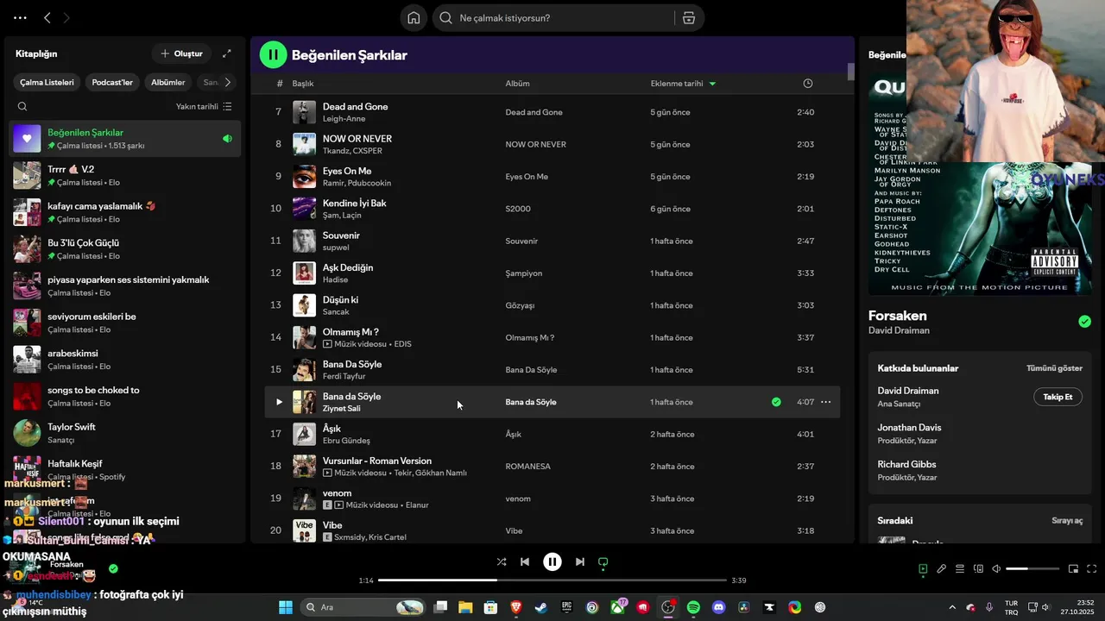The height and width of the screenshot is (621, 1105).
Task: Open the Browse icon in search bar
Action: [x=689, y=18]
